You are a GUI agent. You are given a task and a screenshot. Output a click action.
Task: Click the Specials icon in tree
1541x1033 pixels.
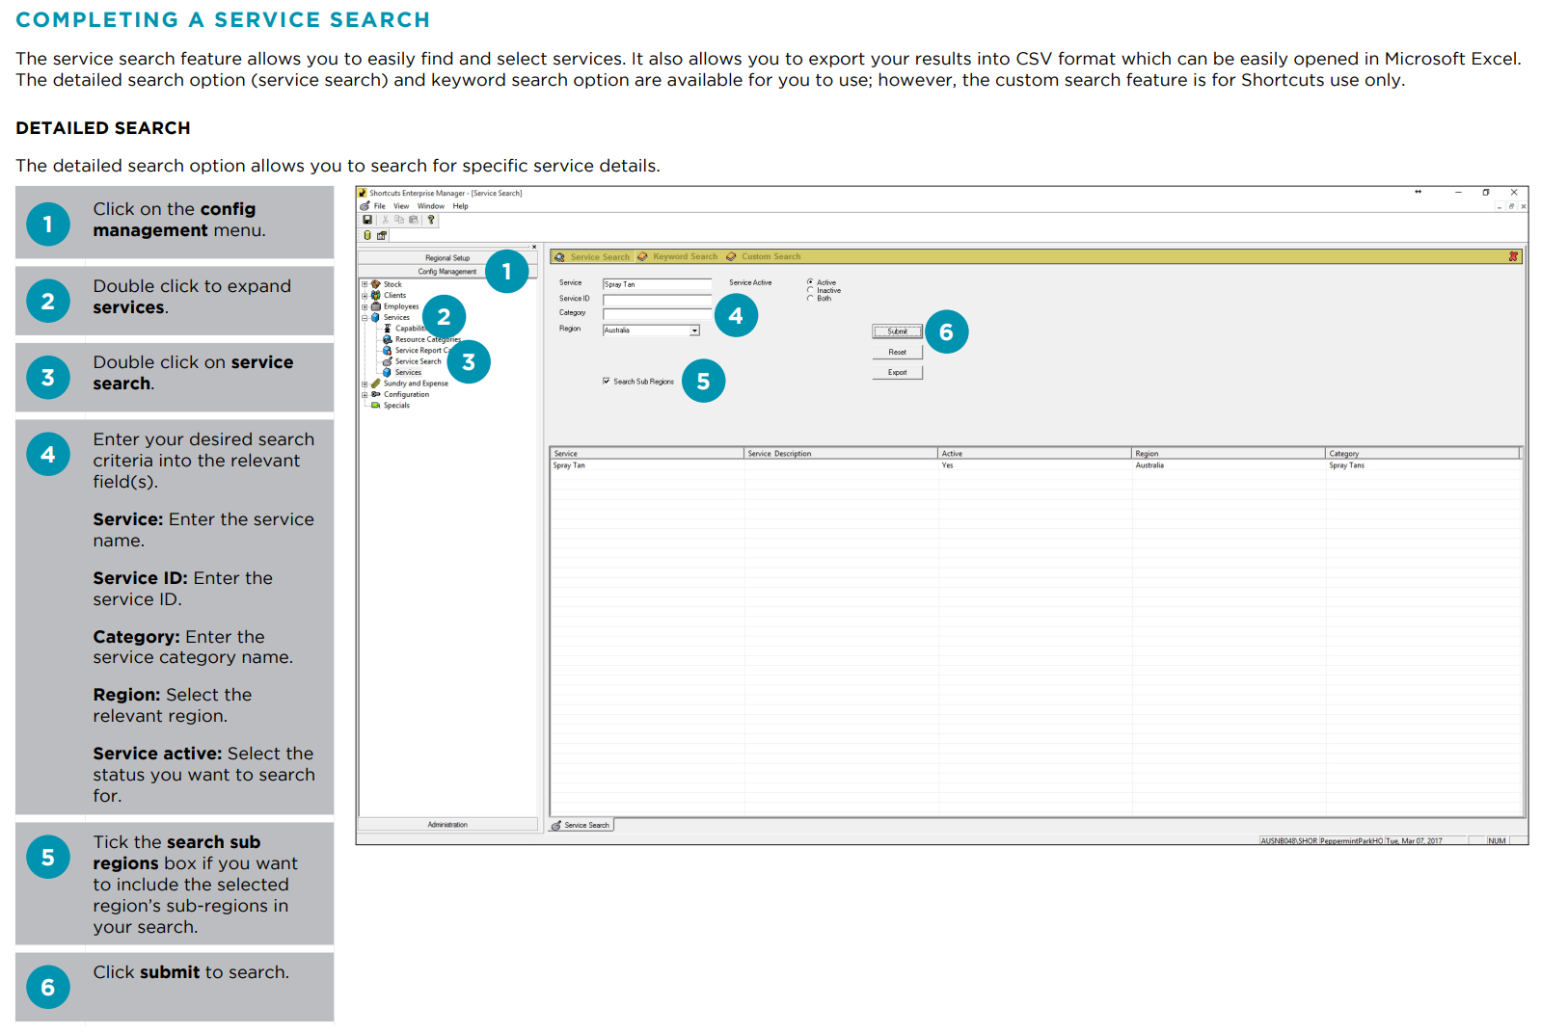click(x=376, y=406)
